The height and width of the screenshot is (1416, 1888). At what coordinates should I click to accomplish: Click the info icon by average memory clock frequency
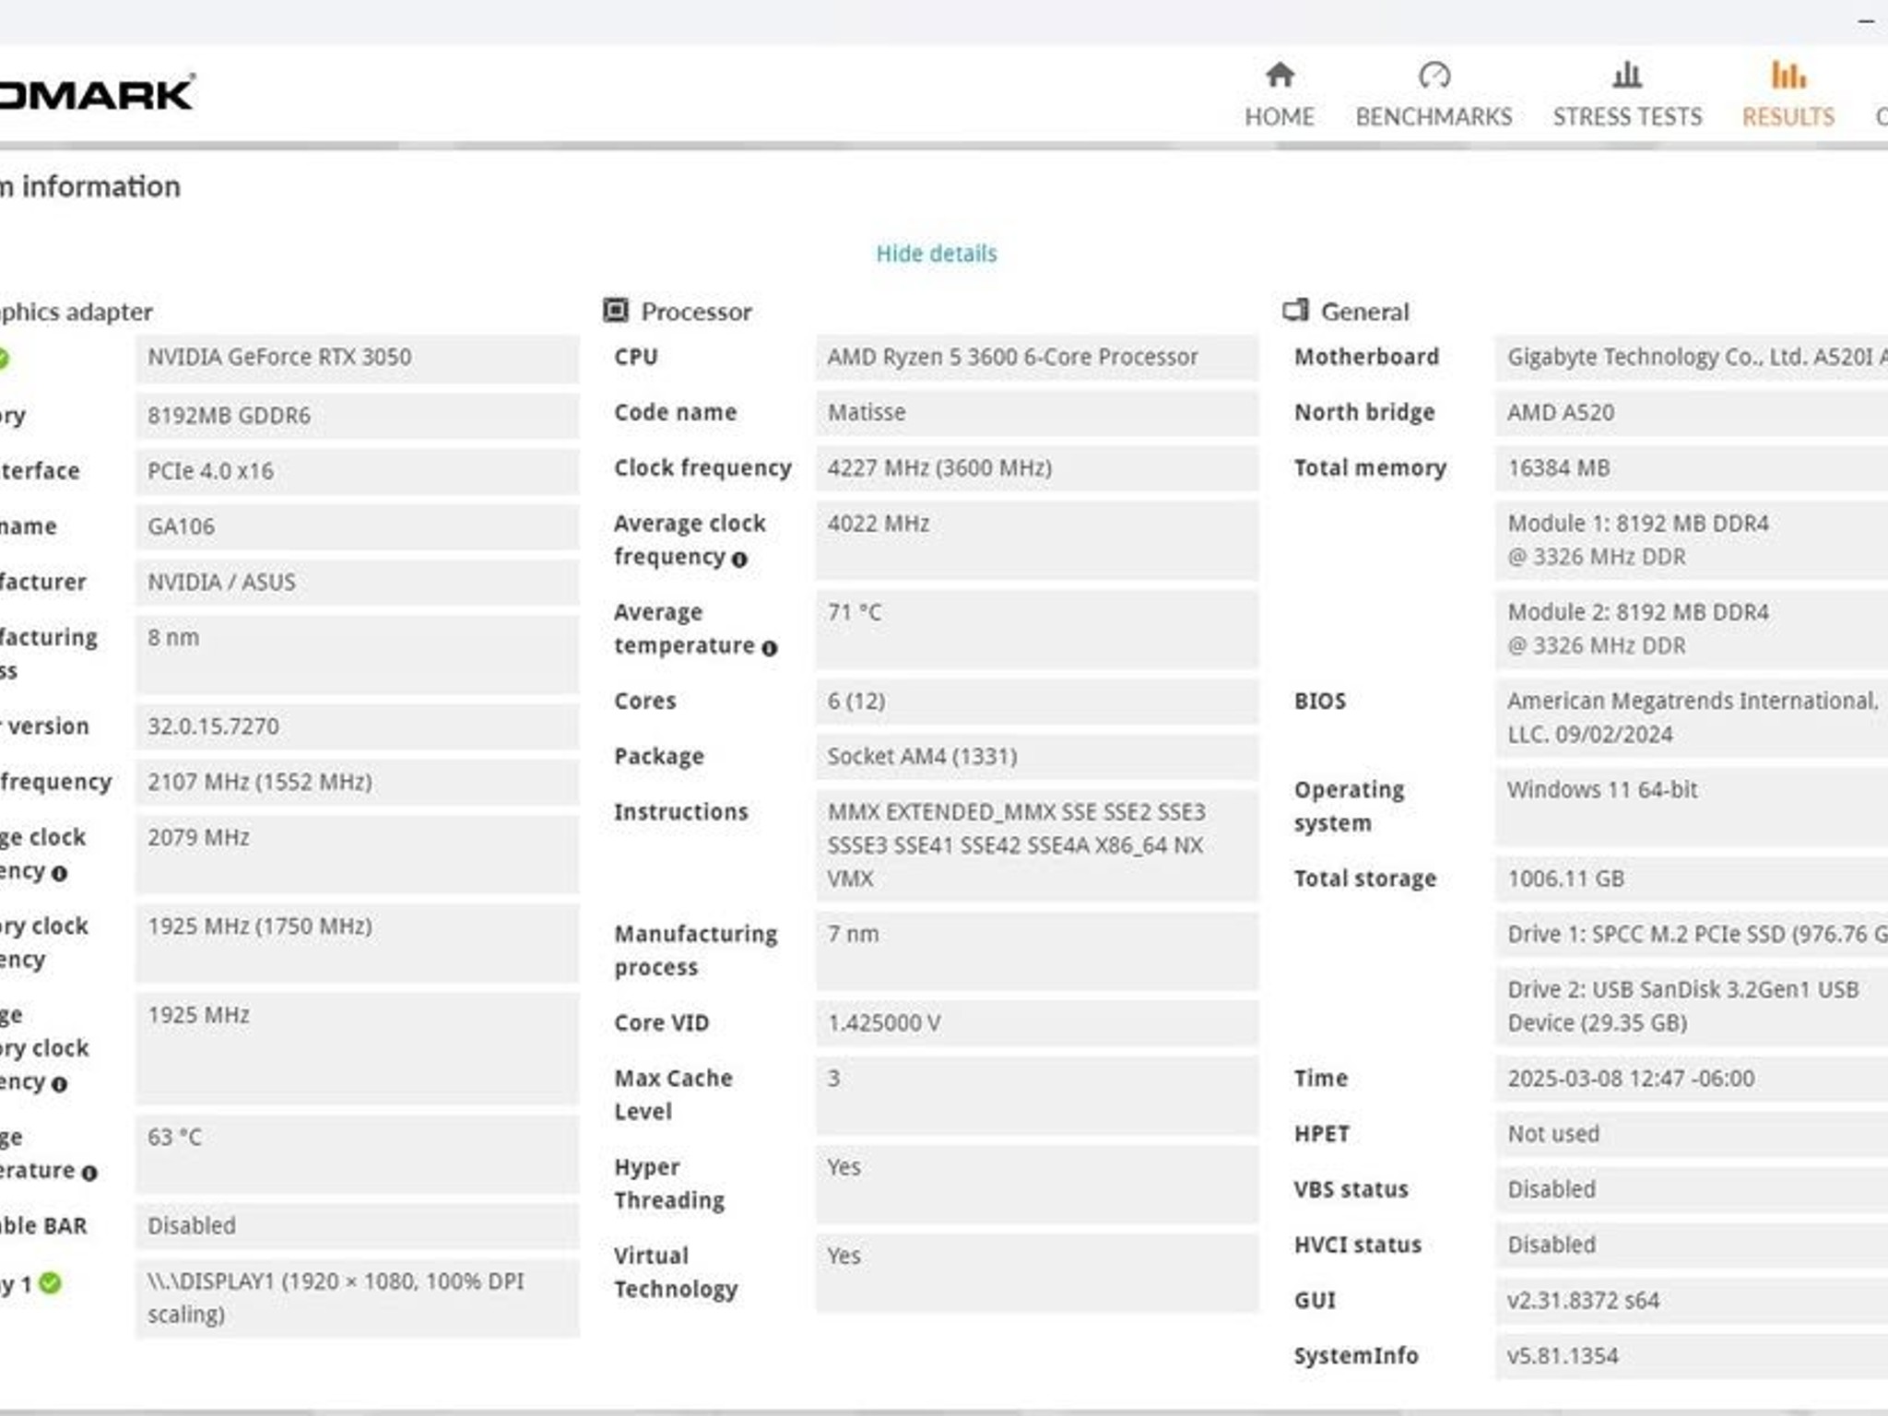[60, 1084]
